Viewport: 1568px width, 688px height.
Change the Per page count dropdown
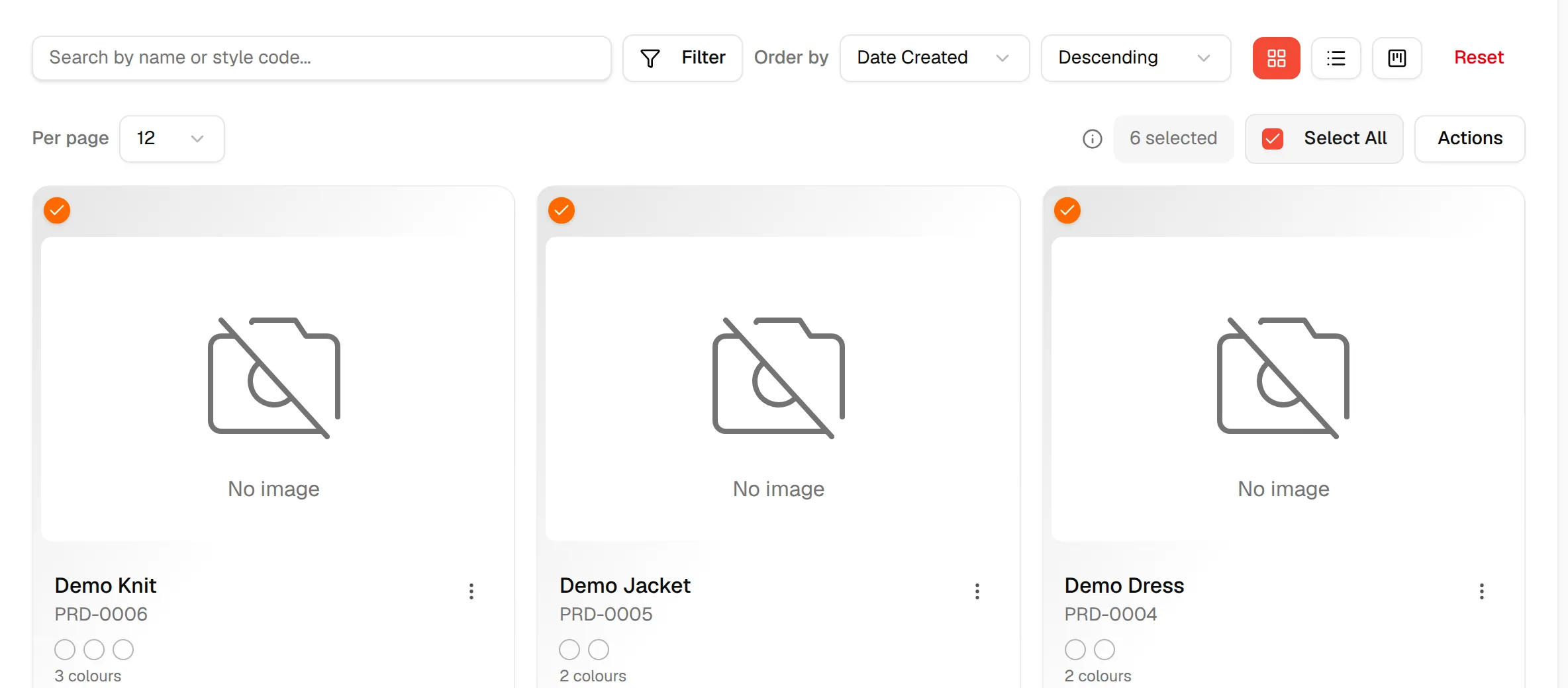point(172,139)
